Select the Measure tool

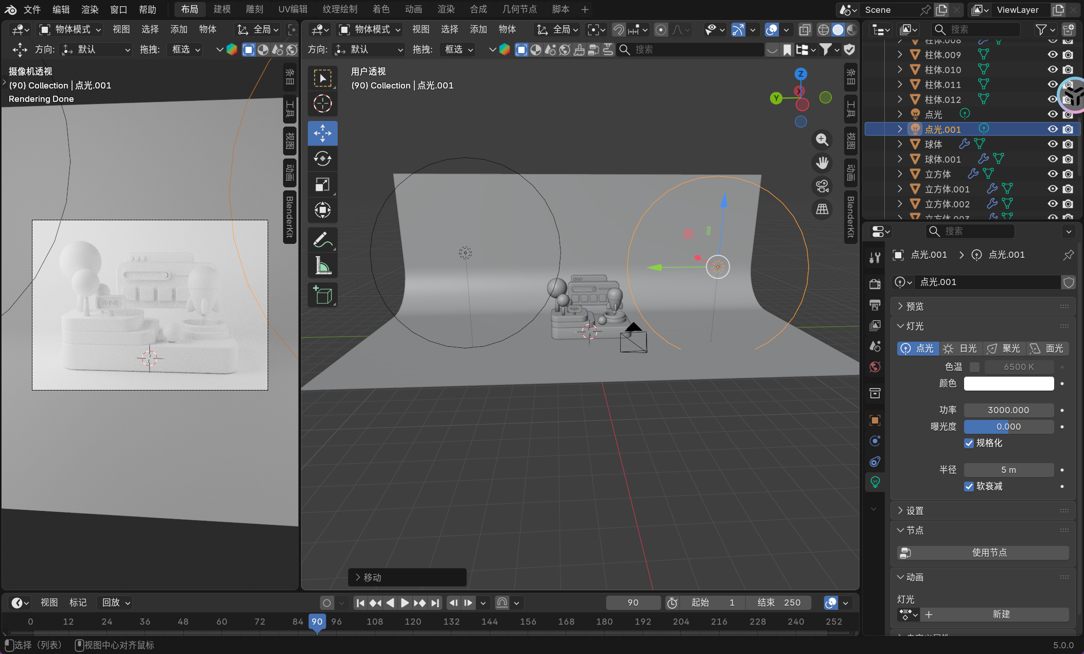tap(323, 266)
